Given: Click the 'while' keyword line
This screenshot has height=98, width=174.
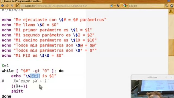Looking at the screenshot, I should click(33, 71).
